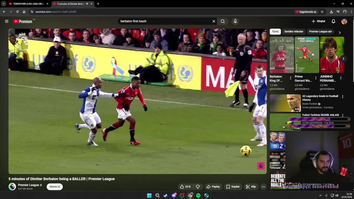Close the 5 minutes of Dimitar Berbatov tab
The image size is (354, 199).
click(92, 4)
